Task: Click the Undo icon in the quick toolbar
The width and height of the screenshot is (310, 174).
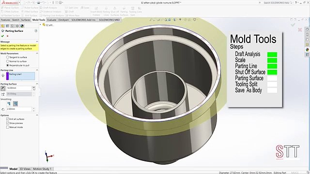Action: coord(44,2)
